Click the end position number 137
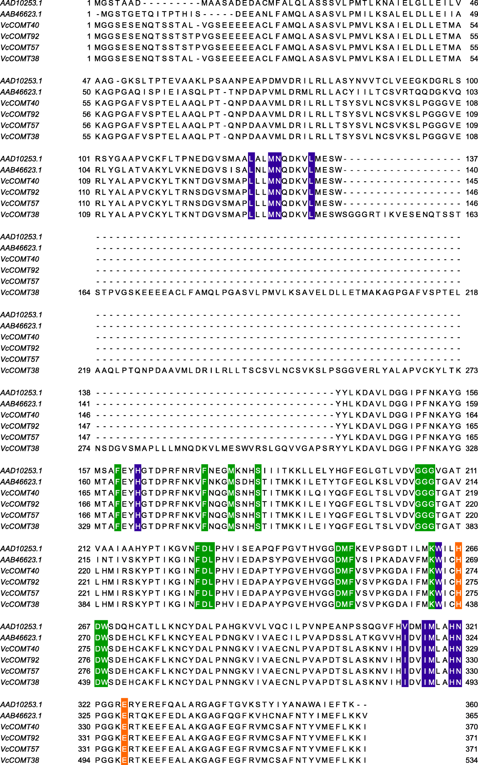This screenshot has width=478, height=765. tap(472, 159)
